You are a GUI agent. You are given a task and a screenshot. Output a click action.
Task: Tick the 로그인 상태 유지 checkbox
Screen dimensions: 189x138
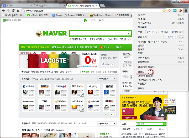click(x=124, y=65)
